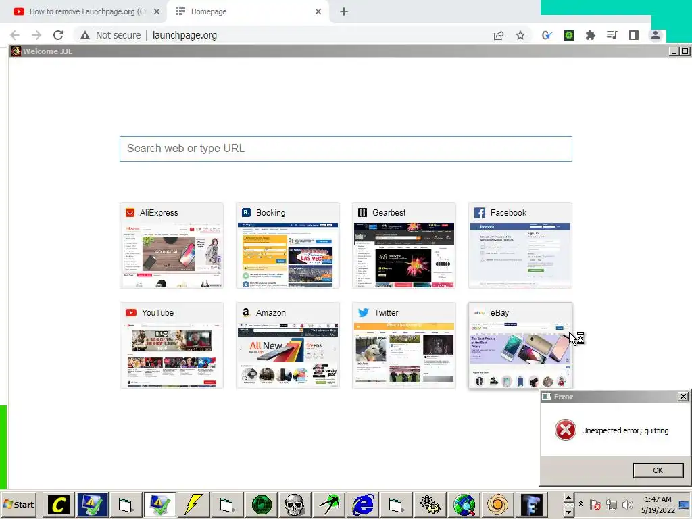Click the launchpage.org address bar URL

(184, 35)
